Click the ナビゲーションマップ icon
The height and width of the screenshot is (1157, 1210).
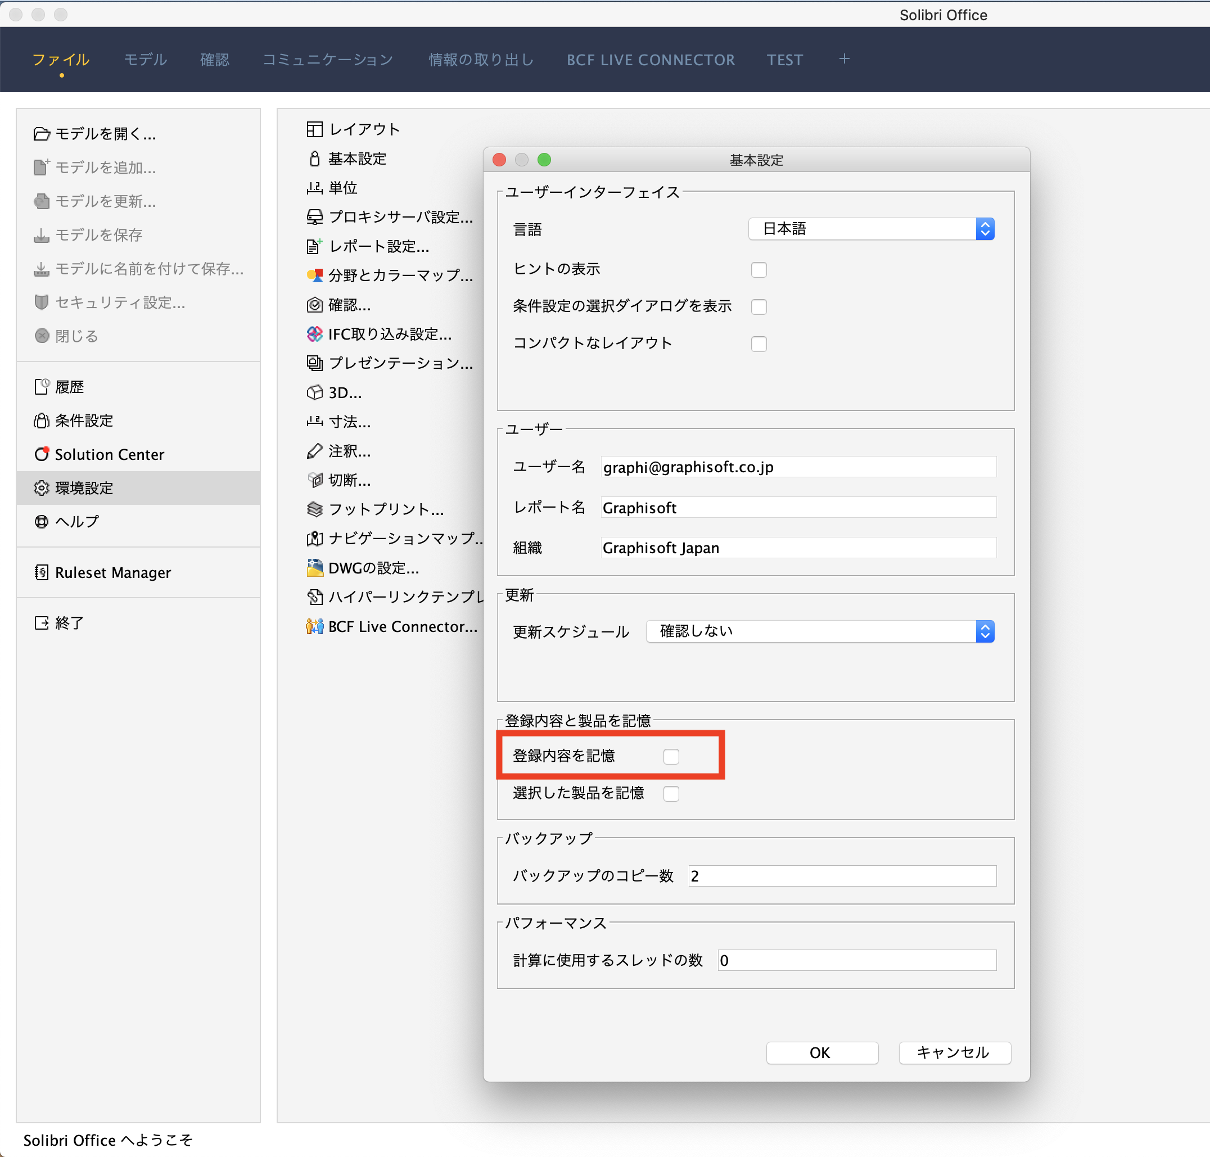[x=314, y=539]
